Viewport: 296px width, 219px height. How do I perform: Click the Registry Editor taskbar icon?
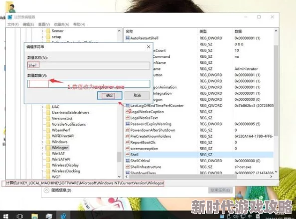point(63,216)
